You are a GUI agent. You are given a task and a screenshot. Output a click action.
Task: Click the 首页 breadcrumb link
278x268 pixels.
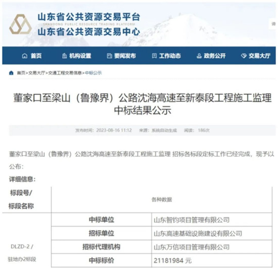[x=21, y=73]
